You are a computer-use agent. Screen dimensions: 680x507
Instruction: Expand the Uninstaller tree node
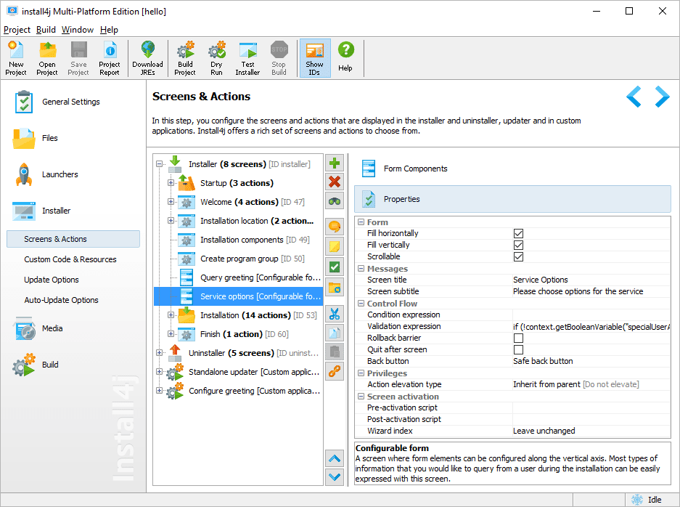[160, 353]
